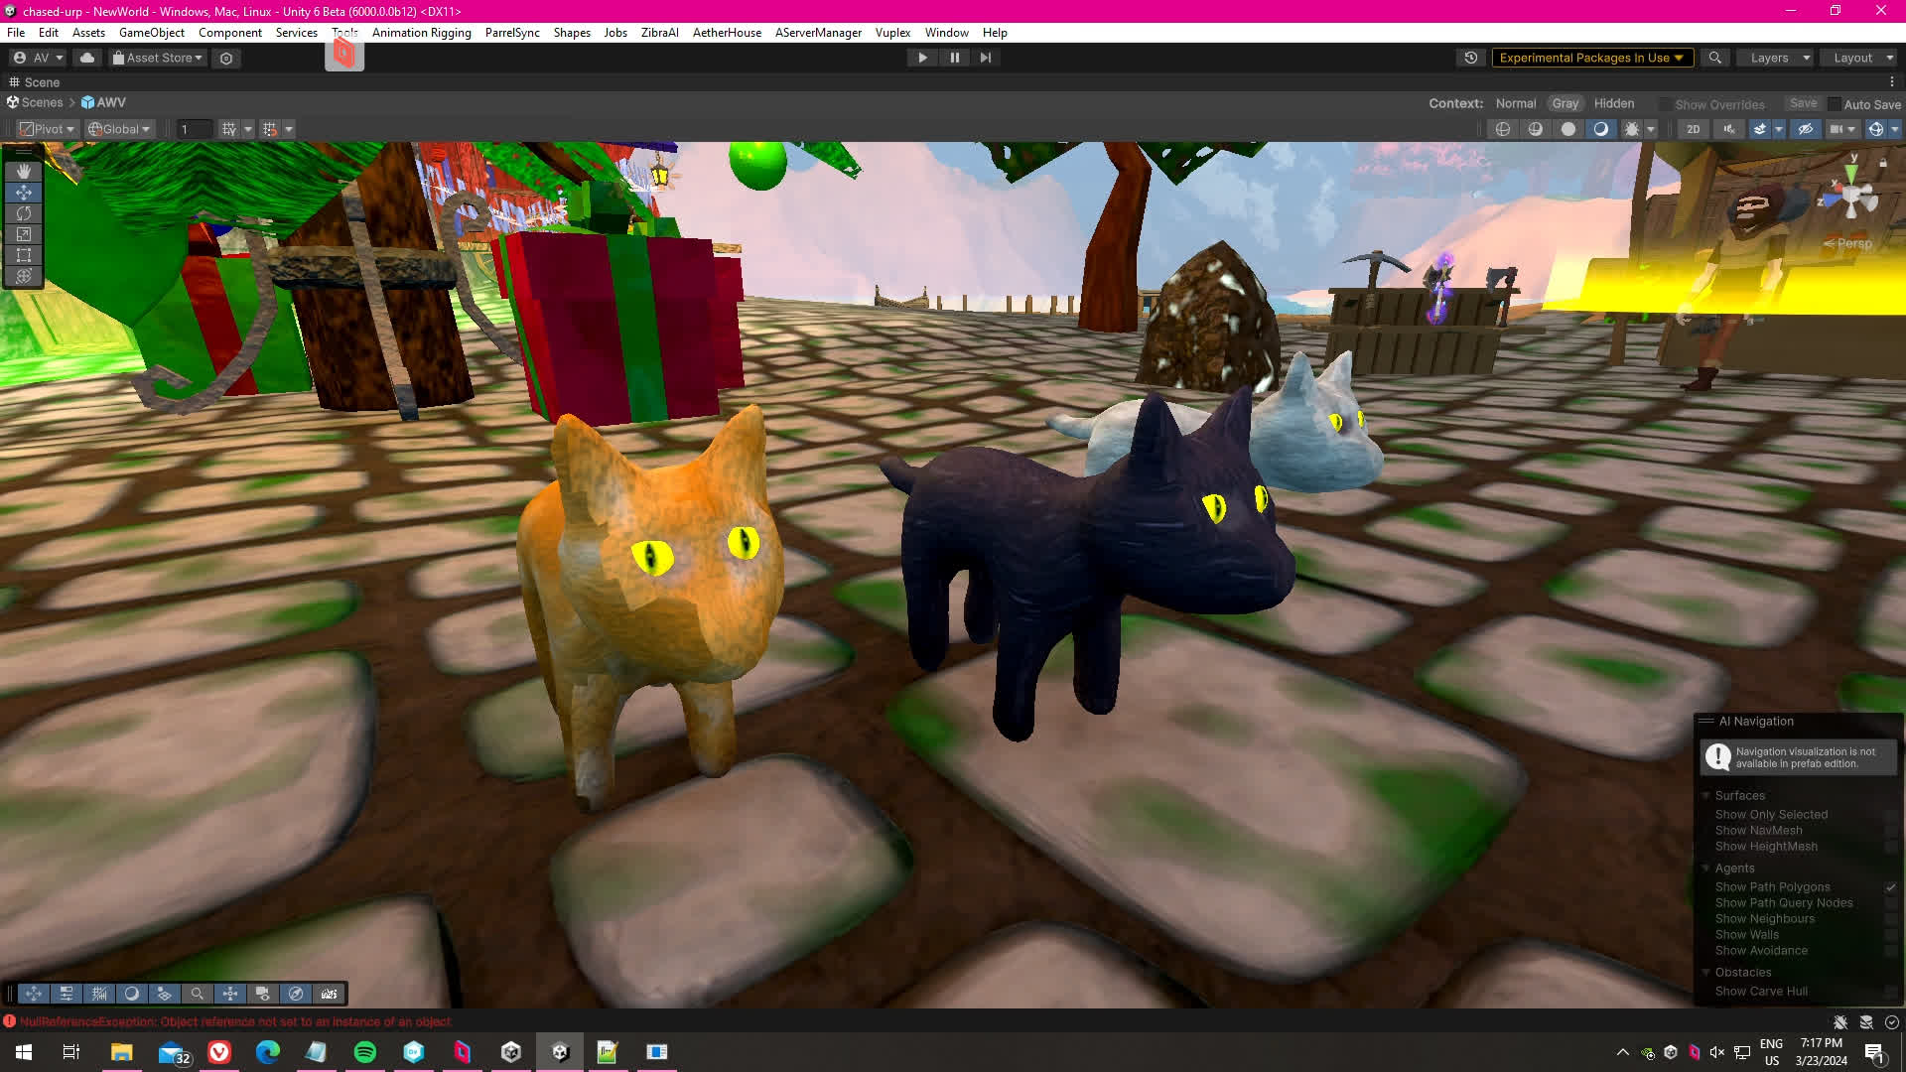Toggle scene audio mute icon
Viewport: 1906px width, 1072px height.
point(1729,129)
